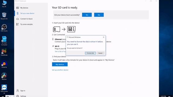173x97 pixels.
Task: Cancel the format disk dialog
Action: (x=100, y=53)
